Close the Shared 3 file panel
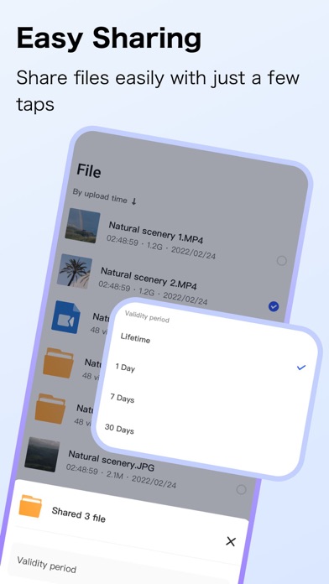 [231, 541]
